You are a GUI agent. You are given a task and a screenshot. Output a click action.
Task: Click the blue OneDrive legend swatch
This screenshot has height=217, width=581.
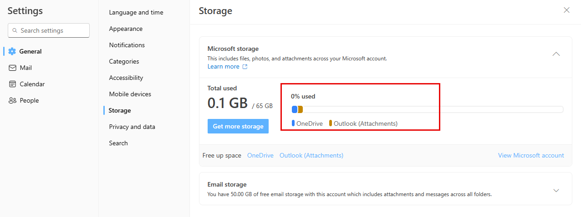293,123
